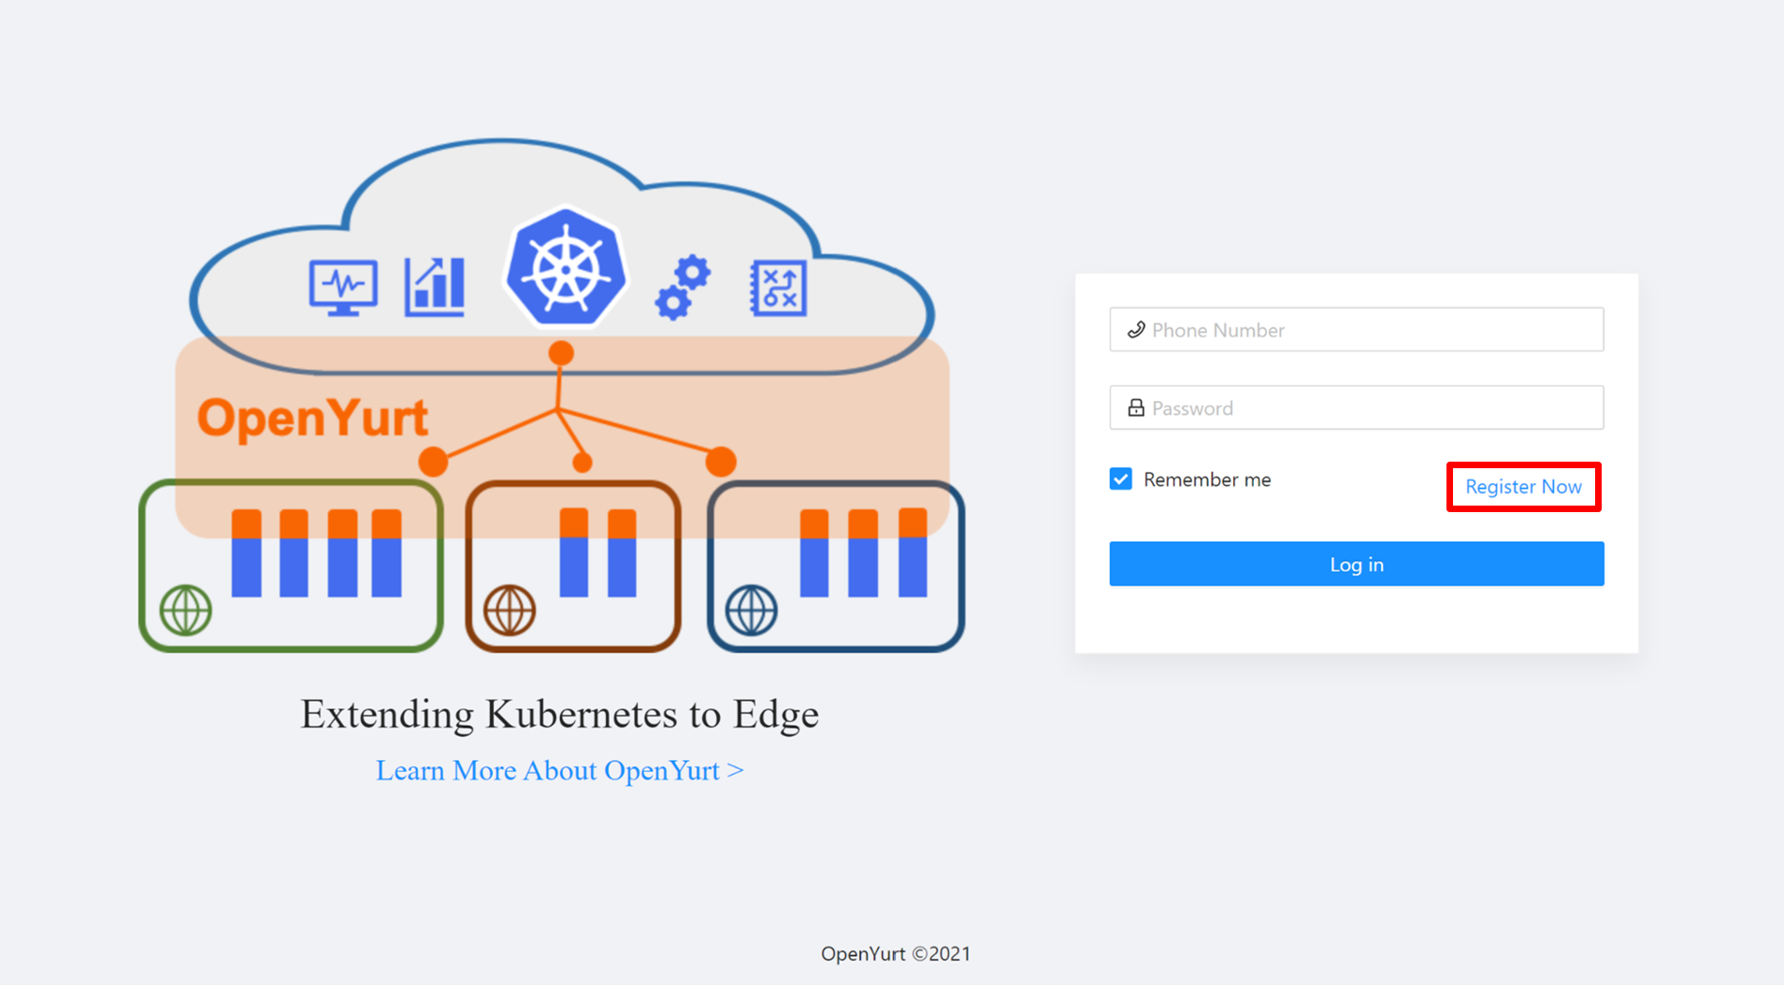
Task: Click the OpenYurt ©2021 footer text
Action: (895, 953)
